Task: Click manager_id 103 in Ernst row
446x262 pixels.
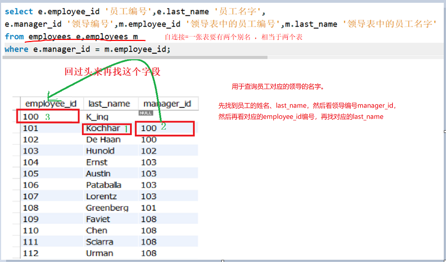Action: (168, 162)
